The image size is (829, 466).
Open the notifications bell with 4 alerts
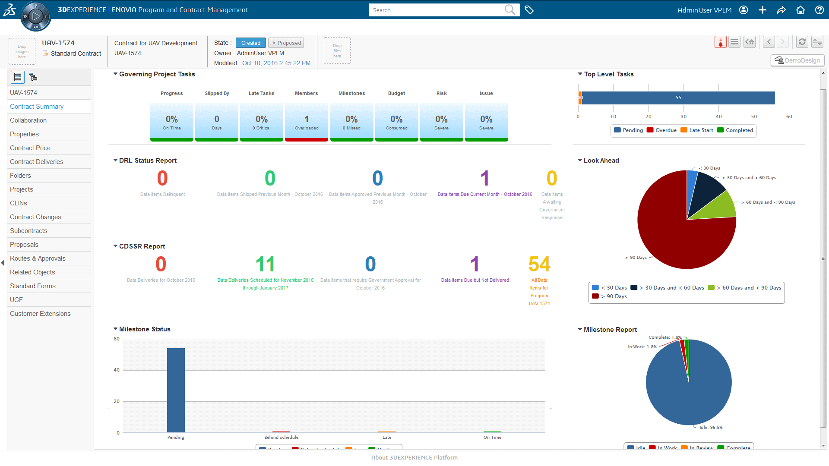pyautogui.click(x=720, y=42)
